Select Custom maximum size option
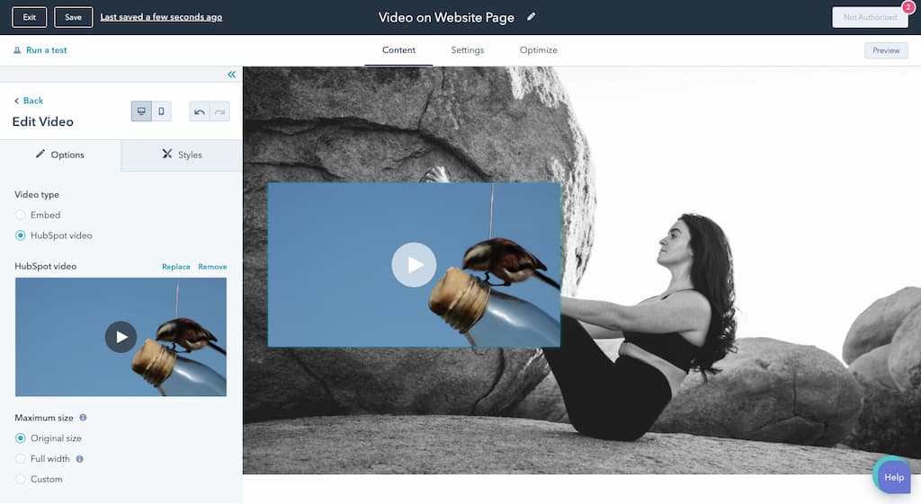The height and width of the screenshot is (504, 921). pyautogui.click(x=21, y=480)
